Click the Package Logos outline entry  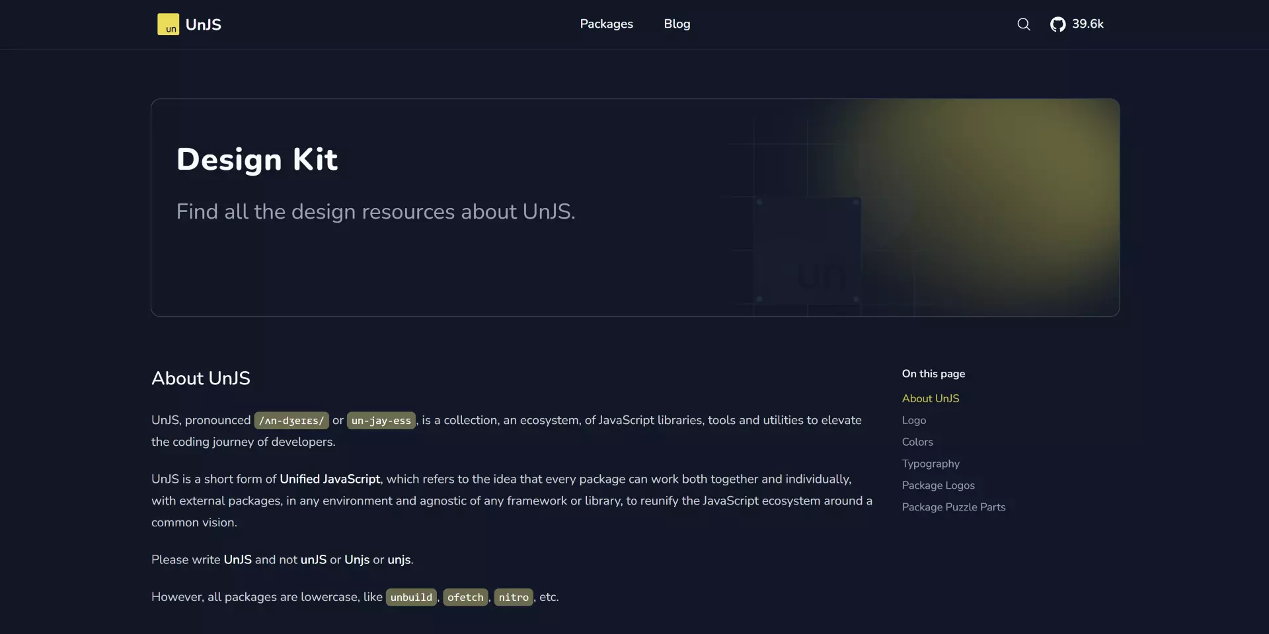click(938, 485)
